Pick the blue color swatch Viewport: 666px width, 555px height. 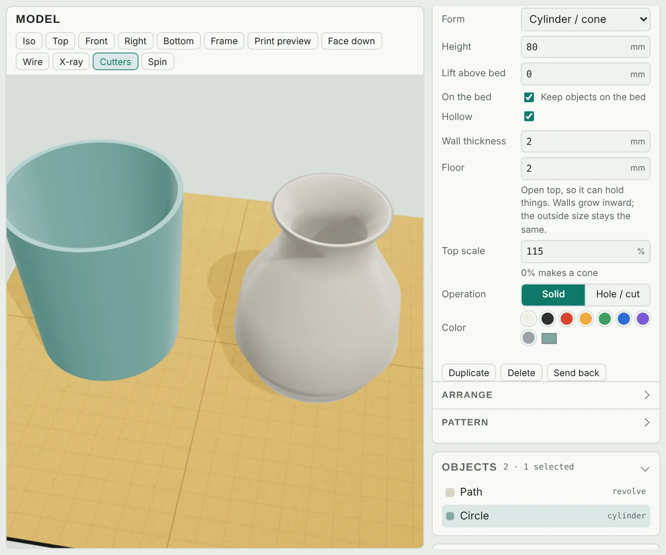tap(624, 319)
